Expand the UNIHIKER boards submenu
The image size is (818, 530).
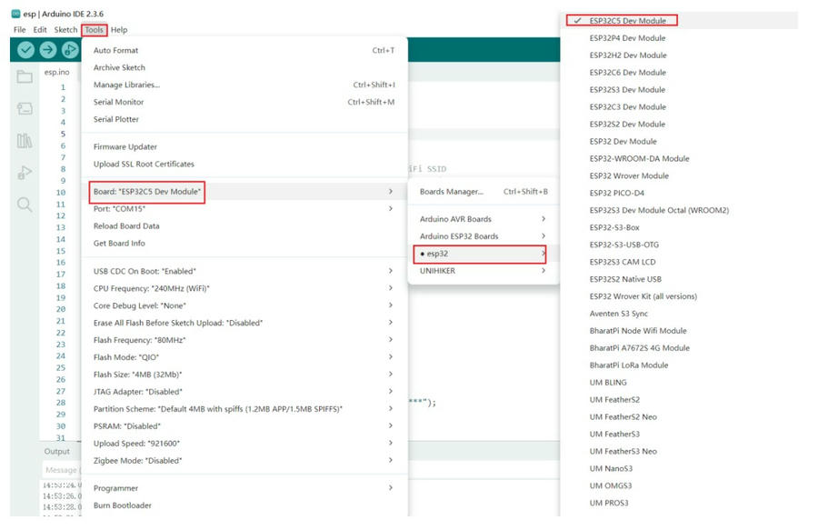click(x=484, y=271)
